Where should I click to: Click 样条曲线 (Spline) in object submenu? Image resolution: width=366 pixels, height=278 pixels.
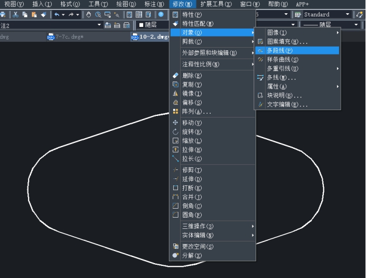pos(282,59)
